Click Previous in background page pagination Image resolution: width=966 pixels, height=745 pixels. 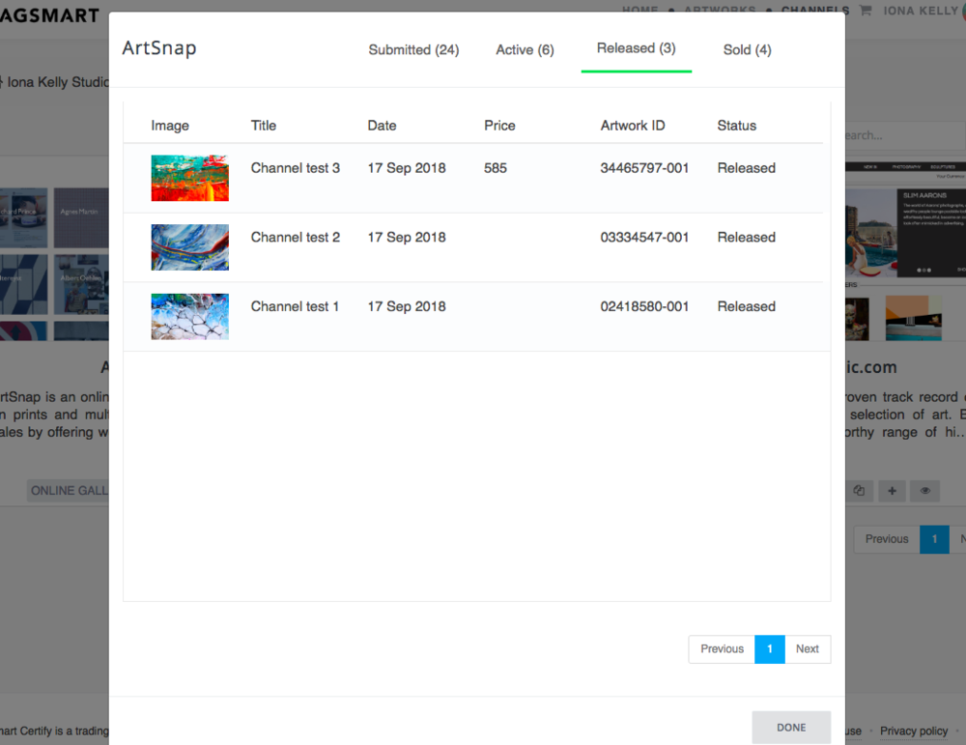click(x=887, y=539)
